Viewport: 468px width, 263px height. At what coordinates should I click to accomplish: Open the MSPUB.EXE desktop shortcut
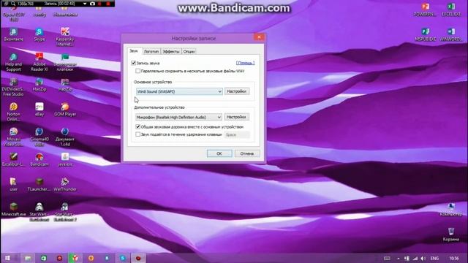pos(426,34)
